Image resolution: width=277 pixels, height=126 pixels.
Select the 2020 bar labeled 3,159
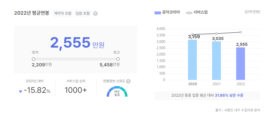pos(192,60)
